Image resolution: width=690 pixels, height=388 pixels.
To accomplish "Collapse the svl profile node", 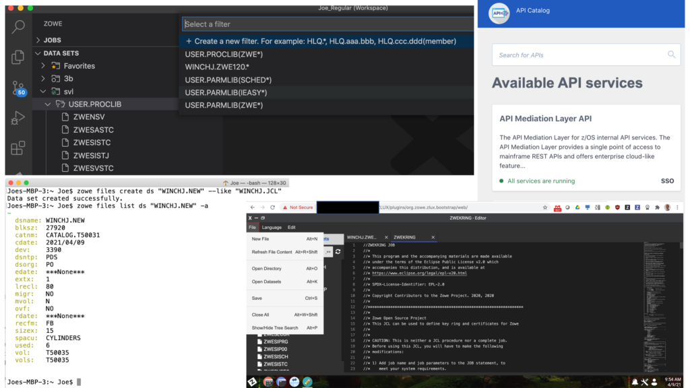I will [x=43, y=92].
